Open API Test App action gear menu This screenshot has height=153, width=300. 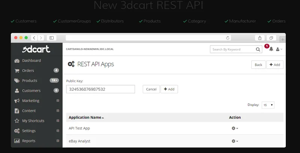(x=235, y=128)
